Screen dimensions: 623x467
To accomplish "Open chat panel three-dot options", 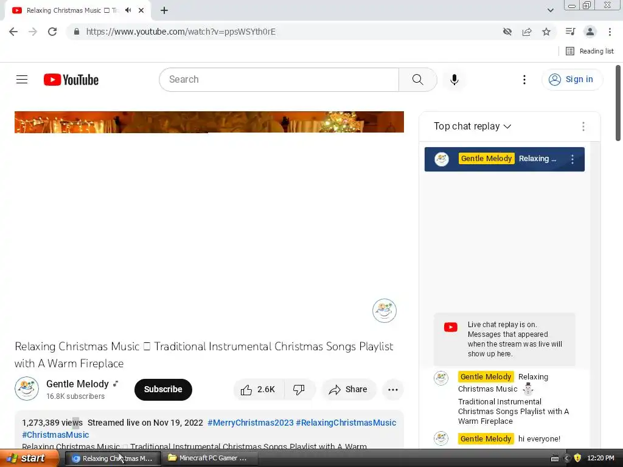I will [583, 126].
